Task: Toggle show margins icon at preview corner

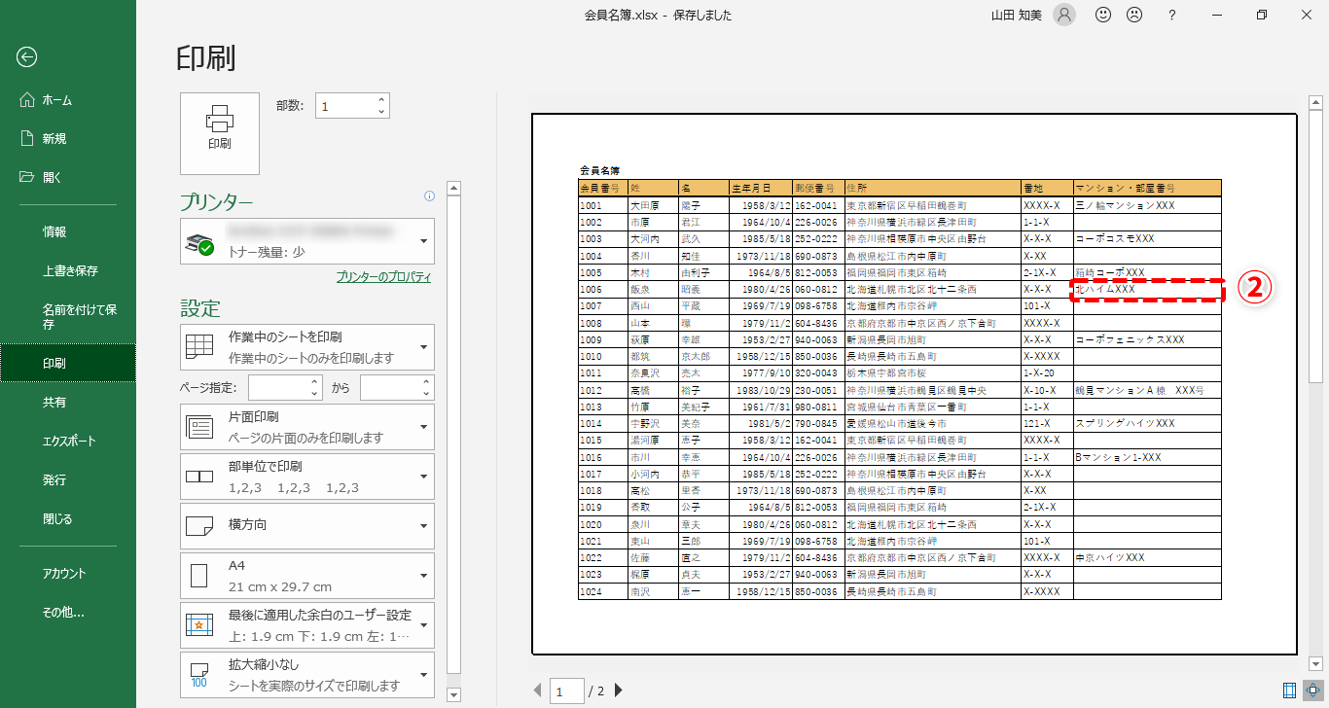Action: [x=1290, y=690]
